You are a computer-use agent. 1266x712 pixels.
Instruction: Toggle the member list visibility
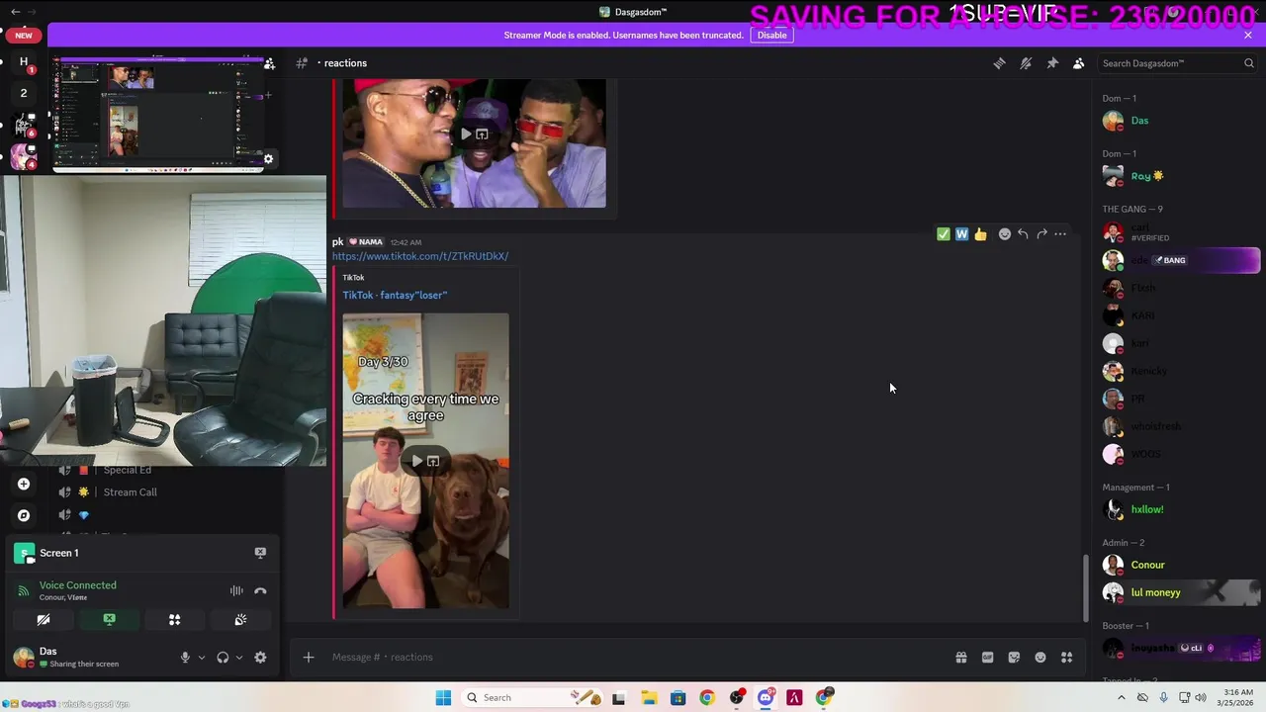tap(1078, 63)
